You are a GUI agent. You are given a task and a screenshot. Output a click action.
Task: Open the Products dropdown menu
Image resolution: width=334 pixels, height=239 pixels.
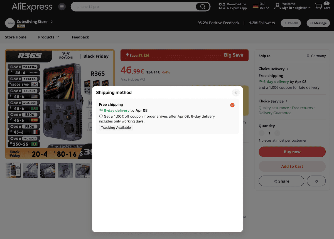point(48,37)
